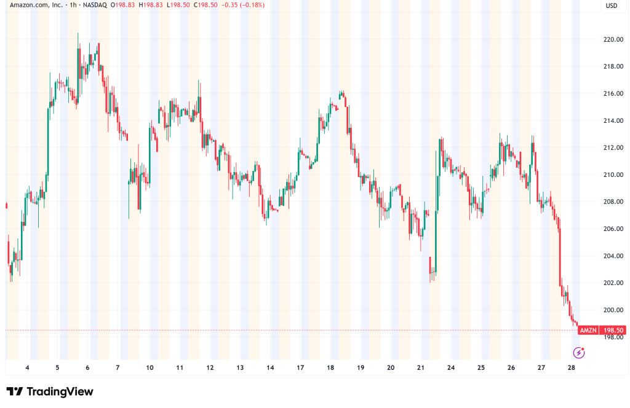Image resolution: width=630 pixels, height=408 pixels.
Task: Click the 198.50 current price label
Action: click(612, 331)
